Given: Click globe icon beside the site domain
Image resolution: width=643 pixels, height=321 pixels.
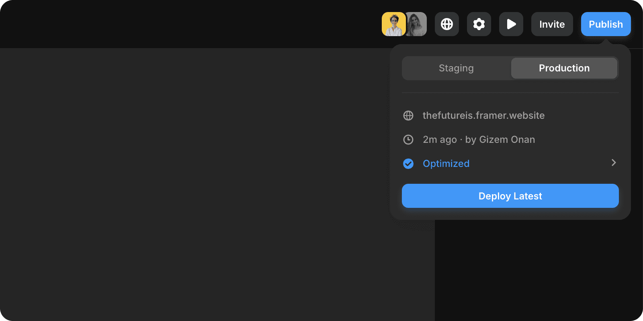Looking at the screenshot, I should coord(408,116).
